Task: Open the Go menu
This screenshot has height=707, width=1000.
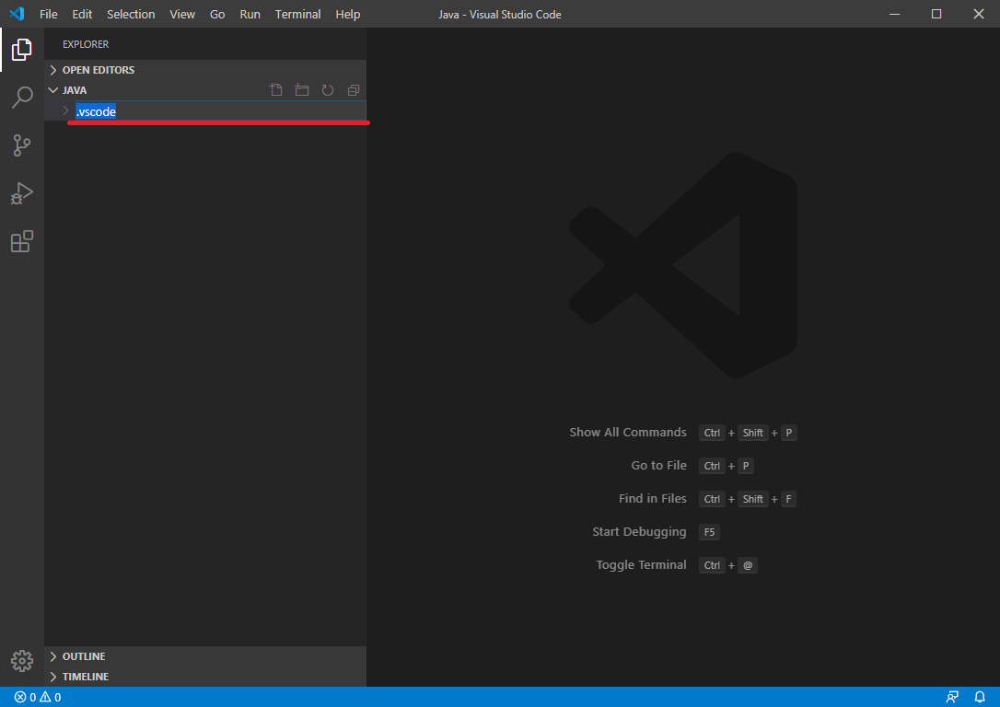Action: 217,14
